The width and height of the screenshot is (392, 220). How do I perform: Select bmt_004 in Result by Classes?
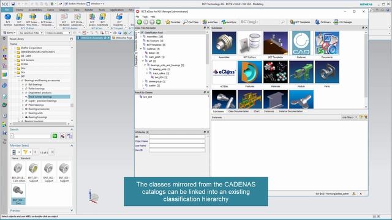[148, 97]
